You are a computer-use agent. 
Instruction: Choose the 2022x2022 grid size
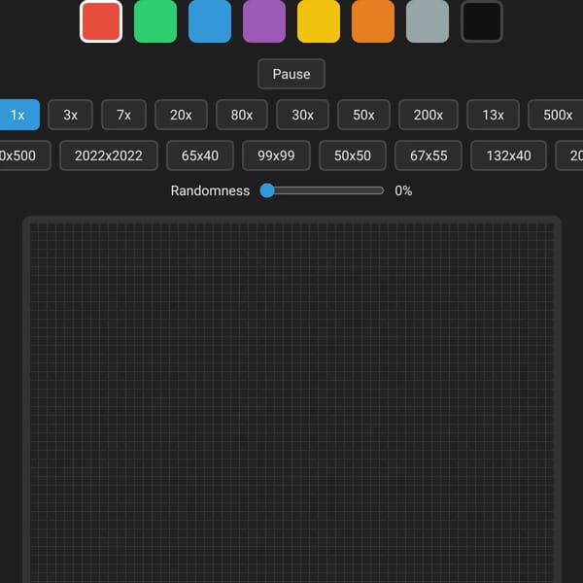coord(109,155)
